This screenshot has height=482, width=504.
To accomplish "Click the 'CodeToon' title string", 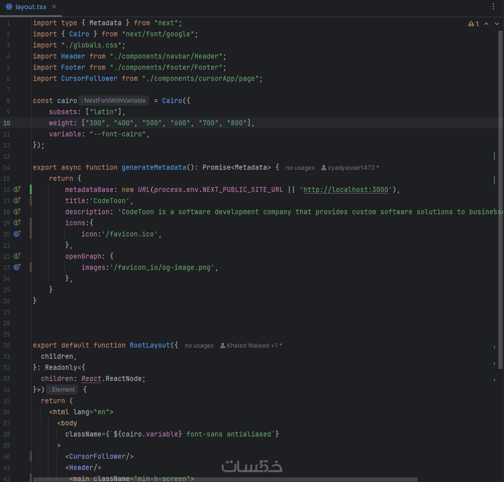I will pos(109,201).
